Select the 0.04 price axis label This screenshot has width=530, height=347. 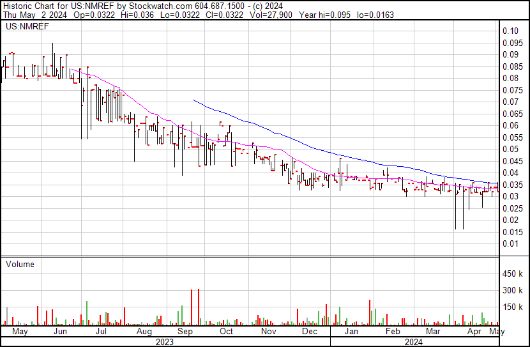click(510, 173)
